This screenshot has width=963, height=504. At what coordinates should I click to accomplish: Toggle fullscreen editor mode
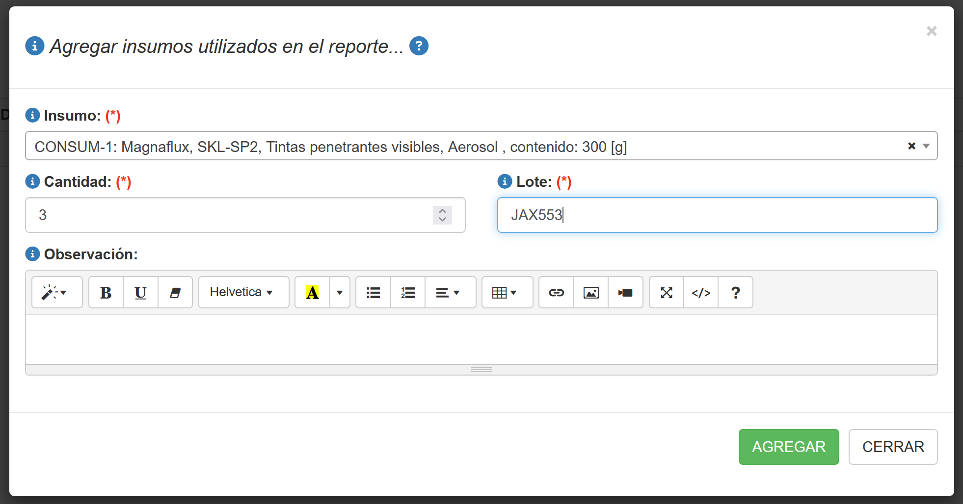(666, 293)
